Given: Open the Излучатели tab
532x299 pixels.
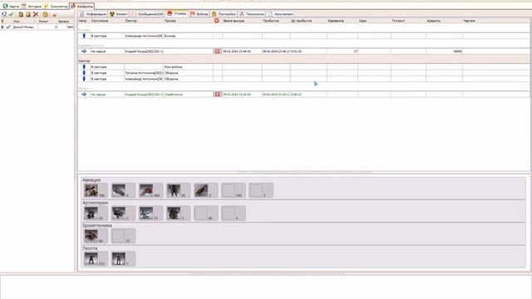Looking at the screenshot, I should (280, 14).
